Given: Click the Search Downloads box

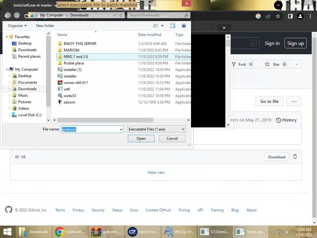Looking at the screenshot, I should click(158, 15).
